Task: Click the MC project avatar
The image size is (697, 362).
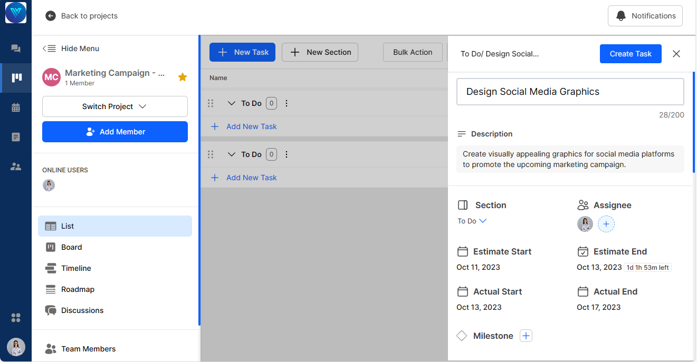Action: (x=51, y=77)
